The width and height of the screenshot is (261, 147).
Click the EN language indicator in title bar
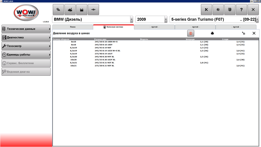[251, 1]
